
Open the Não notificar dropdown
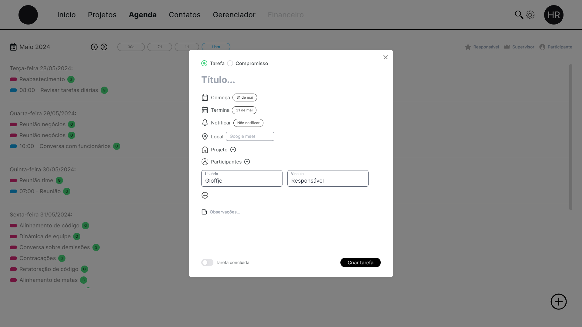click(x=248, y=123)
